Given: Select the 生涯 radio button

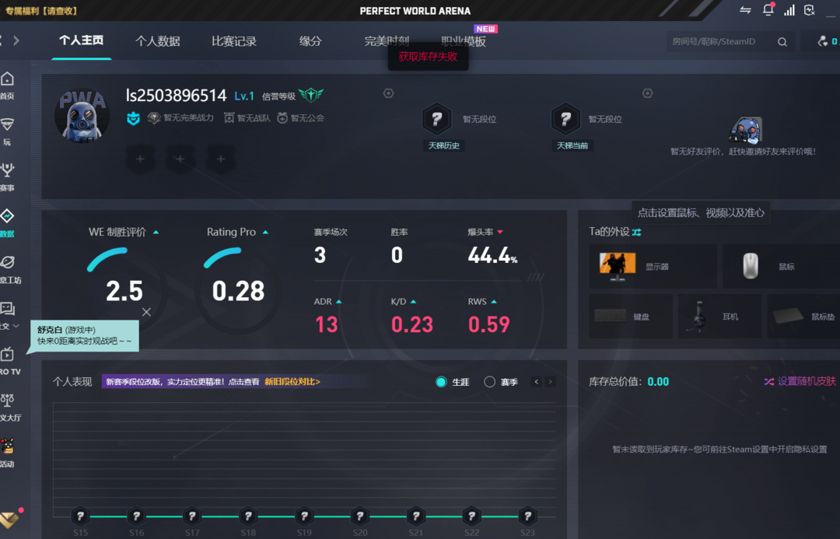Looking at the screenshot, I should click(x=442, y=382).
